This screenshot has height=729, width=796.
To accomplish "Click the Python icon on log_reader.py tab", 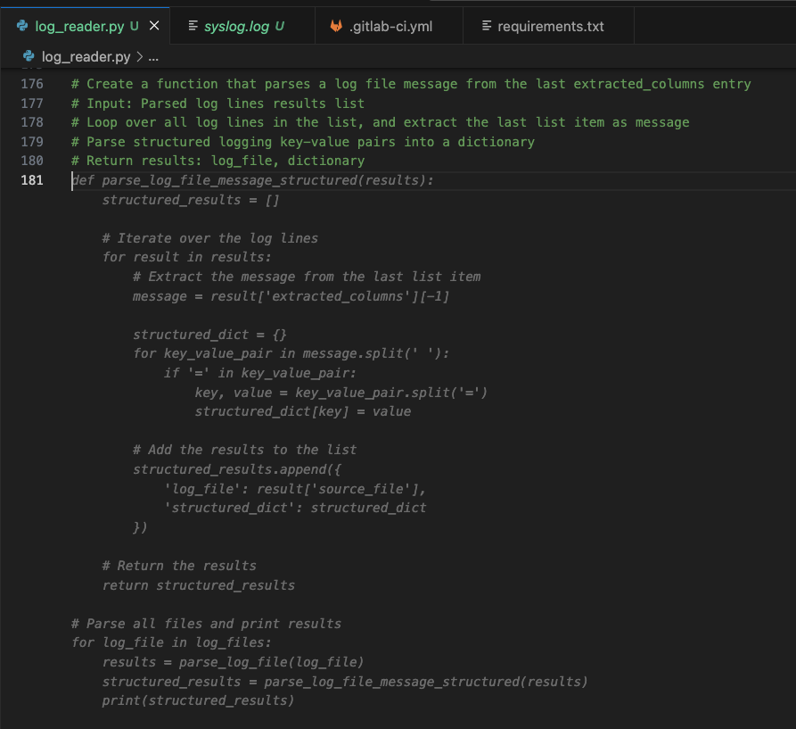I will pyautogui.click(x=24, y=26).
